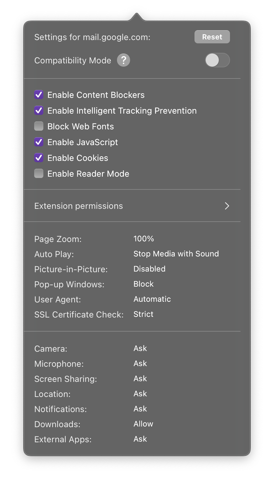Click the Compatibility Mode help question mark icon
This screenshot has width=274, height=482.
124,60
